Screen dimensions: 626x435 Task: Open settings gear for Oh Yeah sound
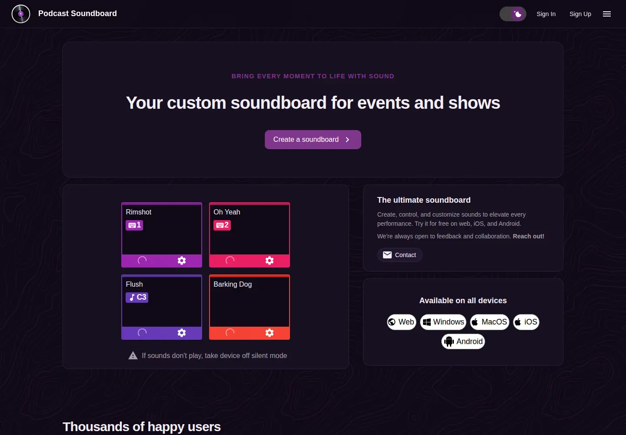coord(270,261)
